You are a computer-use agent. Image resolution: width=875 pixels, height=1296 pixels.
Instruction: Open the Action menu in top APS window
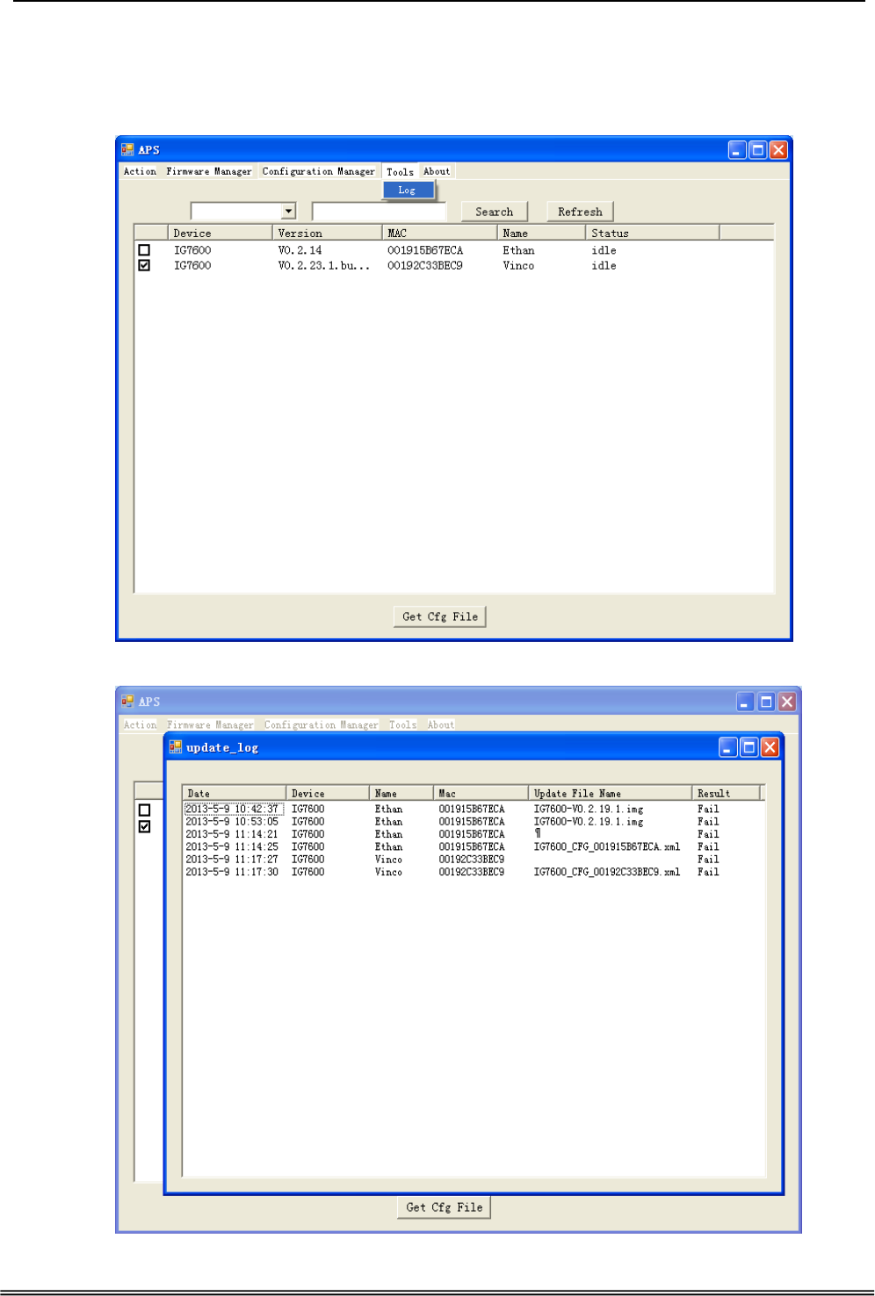tap(140, 171)
